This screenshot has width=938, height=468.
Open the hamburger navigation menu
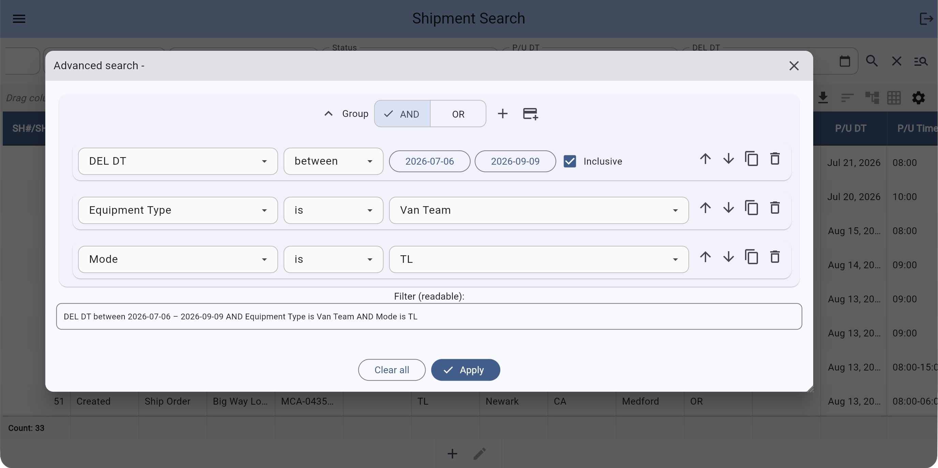(x=19, y=18)
